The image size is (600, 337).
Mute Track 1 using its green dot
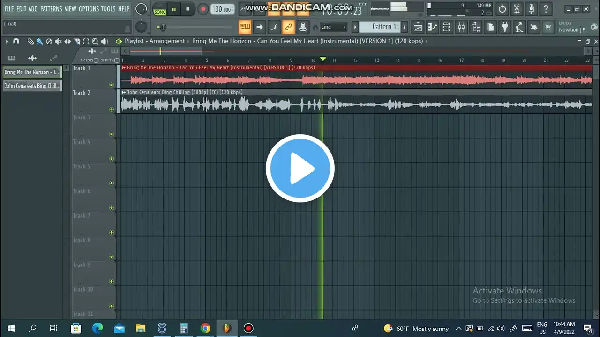(112, 85)
